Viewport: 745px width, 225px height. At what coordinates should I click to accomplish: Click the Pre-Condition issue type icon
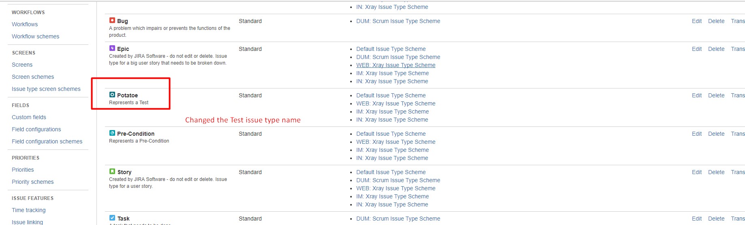[x=112, y=133]
